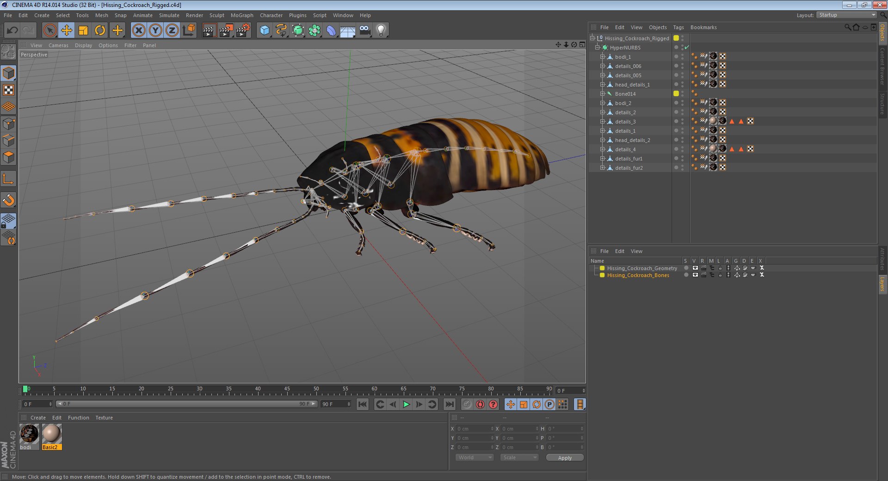This screenshot has height=481, width=888.
Task: Click the timeline preview range slider
Action: tap(187, 404)
